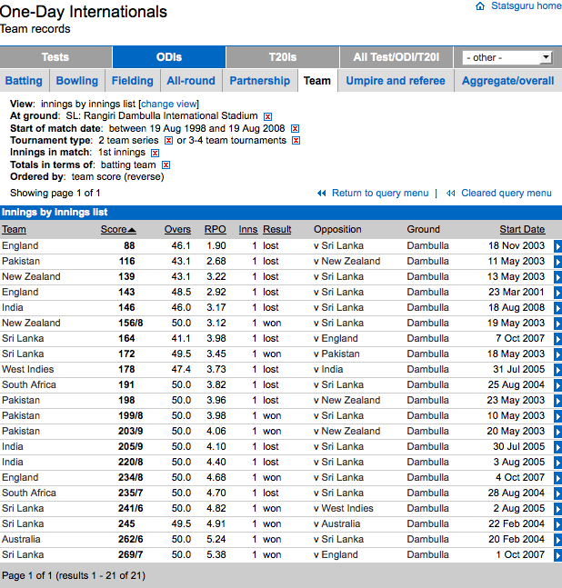Open match arrow for 1 Oct 2007 row
The image size is (562, 588).
557,555
